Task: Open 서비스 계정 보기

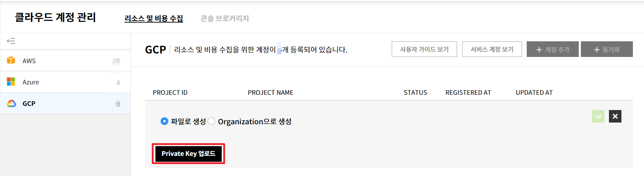Action: click(x=492, y=49)
